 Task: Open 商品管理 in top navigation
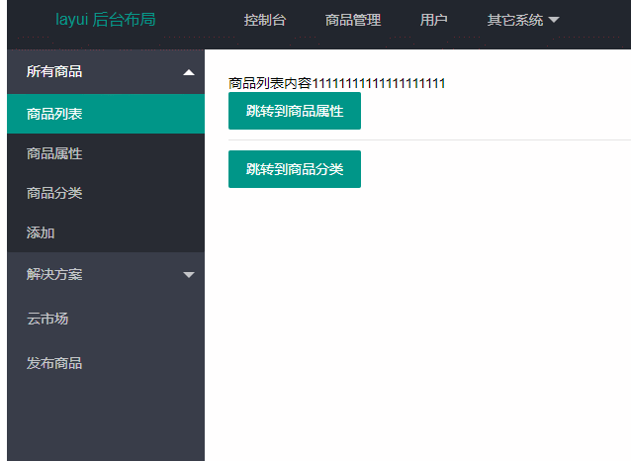click(353, 20)
